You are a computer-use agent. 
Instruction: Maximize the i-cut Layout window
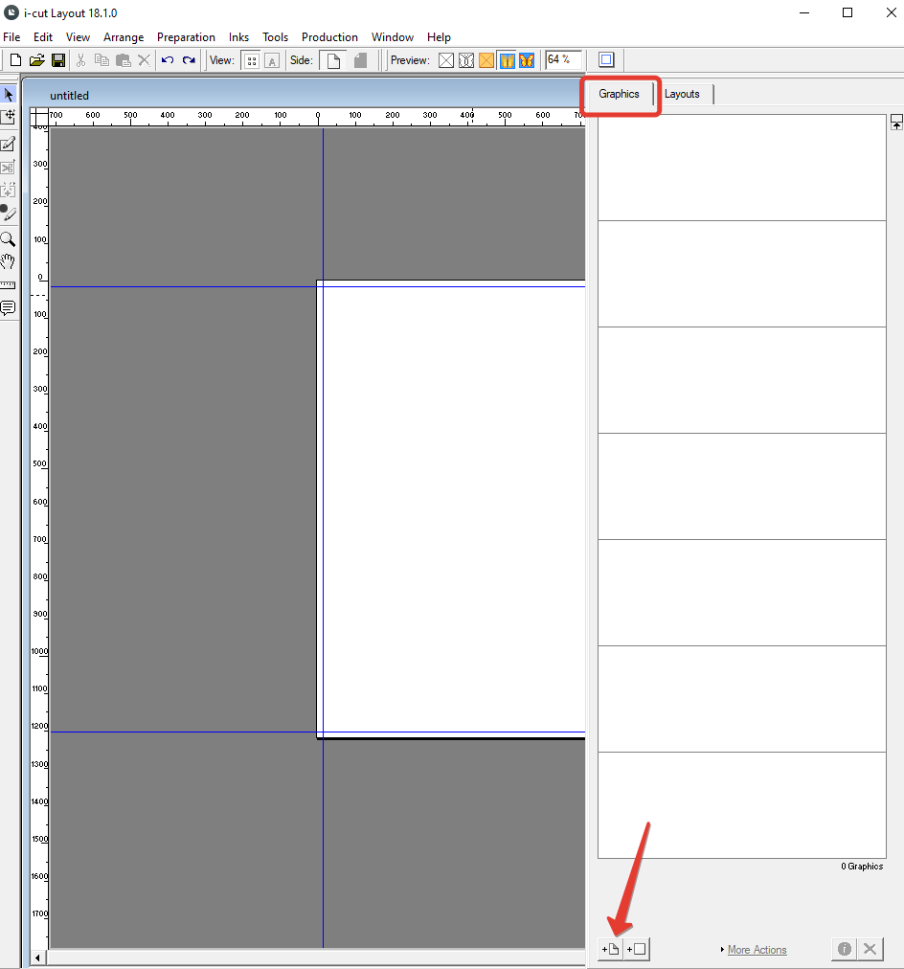point(847,12)
